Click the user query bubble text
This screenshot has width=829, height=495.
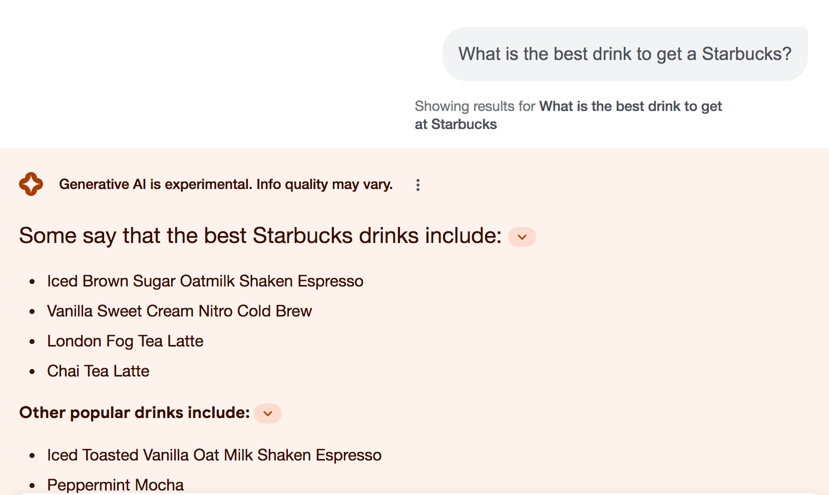625,54
